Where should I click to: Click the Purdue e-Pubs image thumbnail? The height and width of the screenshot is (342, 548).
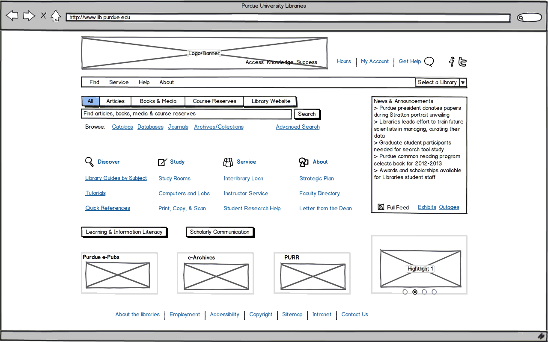tap(118, 275)
